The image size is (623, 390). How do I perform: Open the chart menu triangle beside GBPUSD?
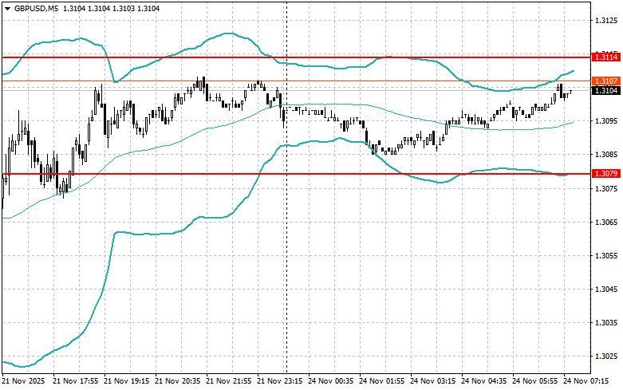pyautogui.click(x=8, y=8)
